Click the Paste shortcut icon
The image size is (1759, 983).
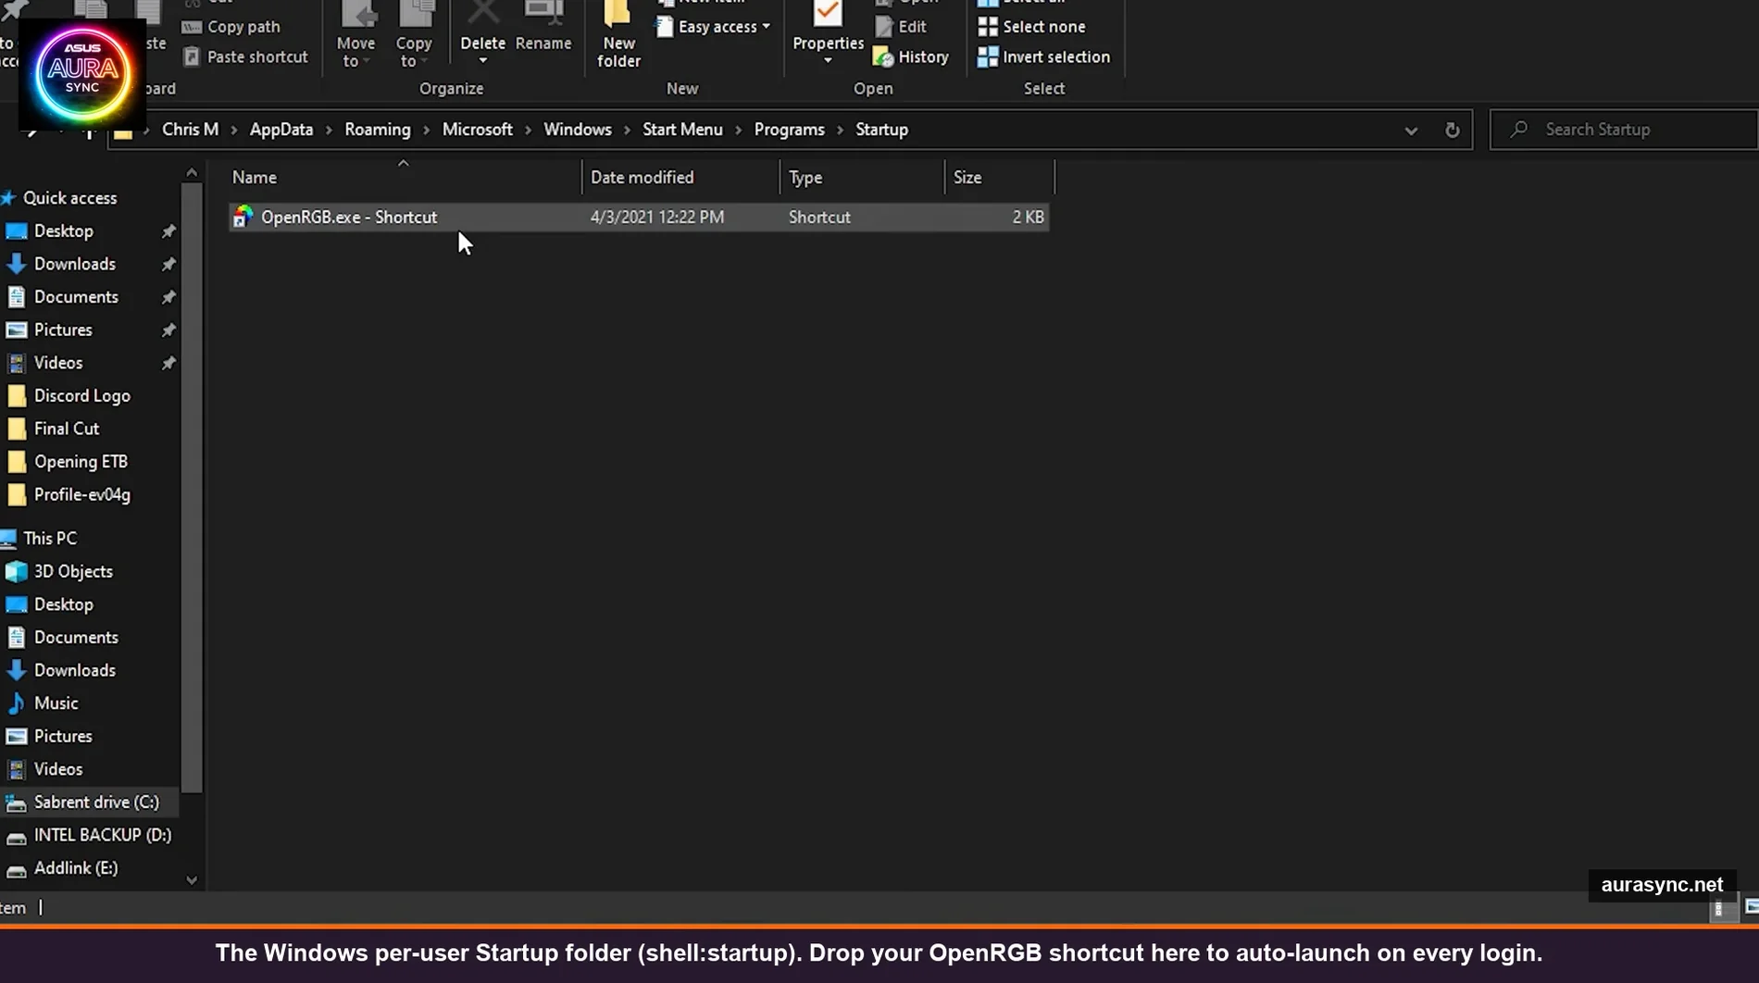coord(245,56)
